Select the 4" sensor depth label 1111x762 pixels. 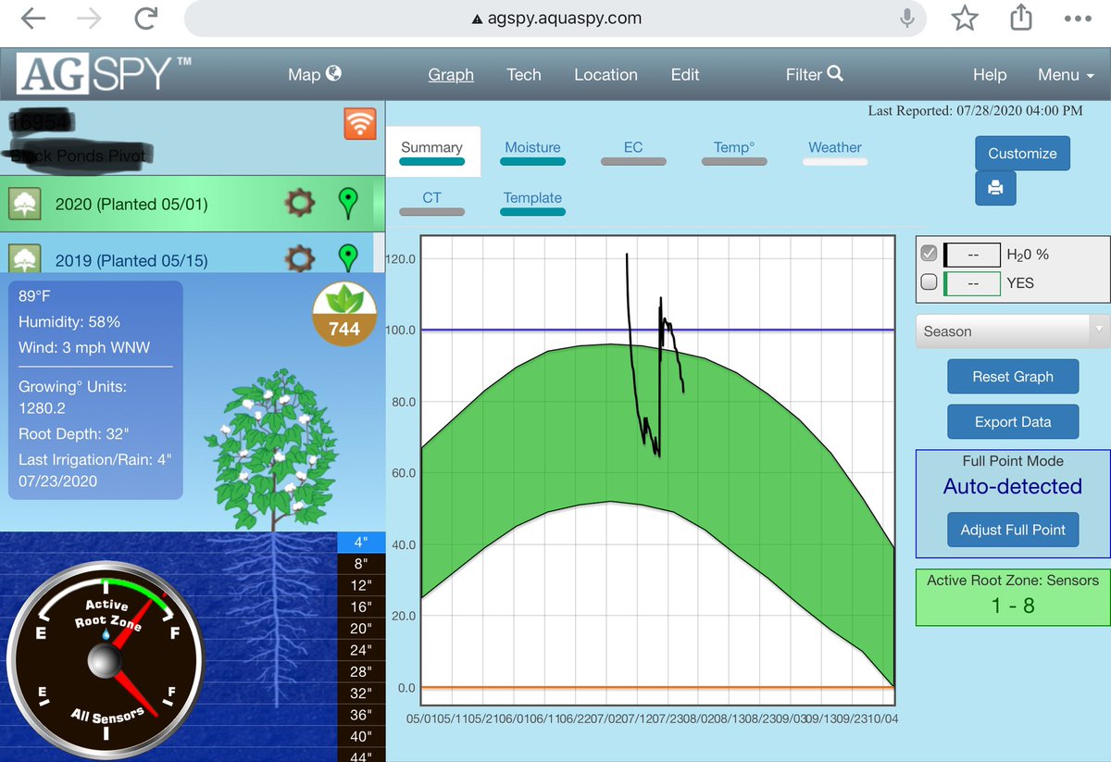tap(360, 543)
